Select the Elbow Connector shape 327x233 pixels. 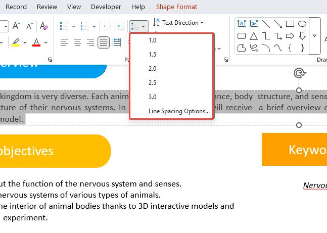pos(266,36)
